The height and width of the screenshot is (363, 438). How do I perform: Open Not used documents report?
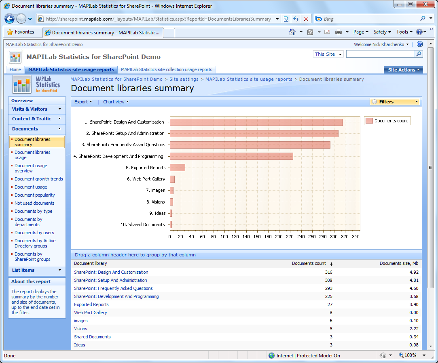click(x=34, y=203)
